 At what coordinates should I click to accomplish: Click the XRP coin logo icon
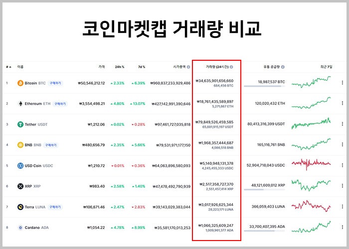coord(20,186)
